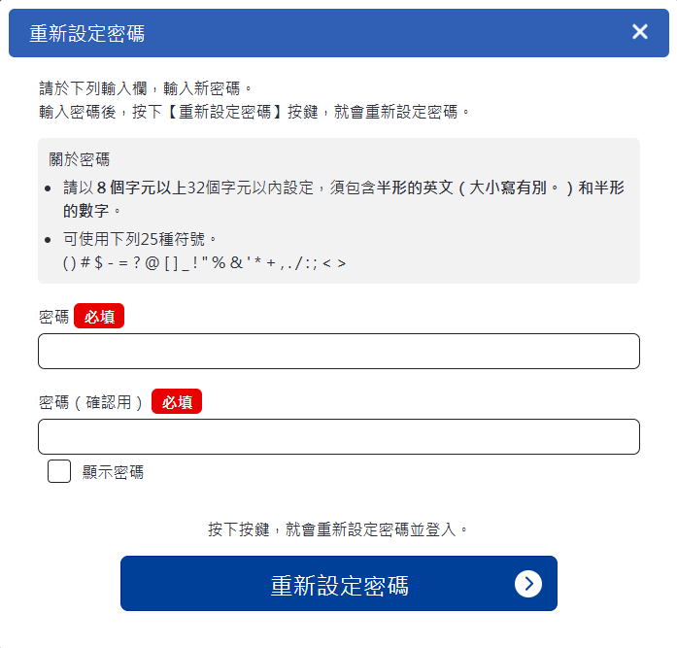Click the 按下按鍵，就會重新設定密碼並登入 note
677x648 pixels.
[338, 529]
